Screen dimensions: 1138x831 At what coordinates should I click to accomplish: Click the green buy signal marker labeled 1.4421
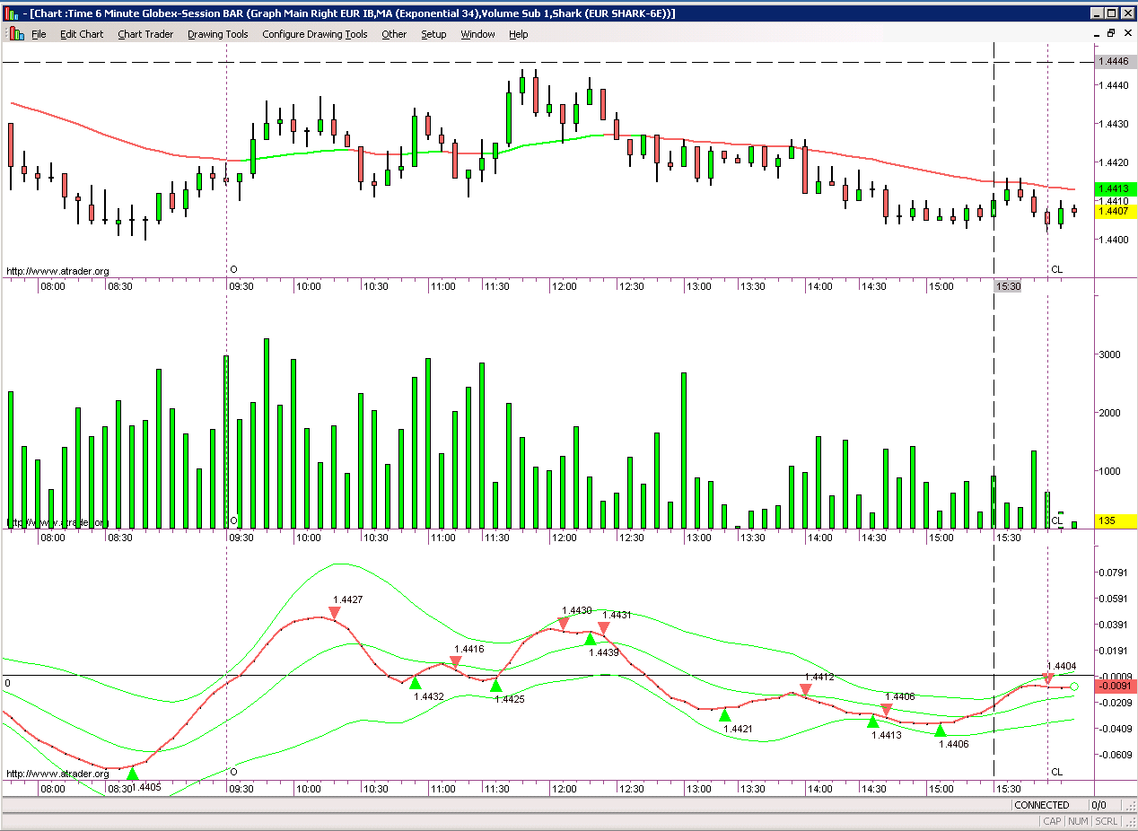[x=725, y=715]
